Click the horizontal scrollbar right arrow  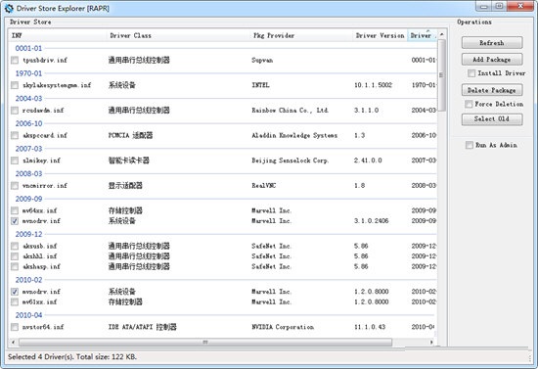(431, 343)
